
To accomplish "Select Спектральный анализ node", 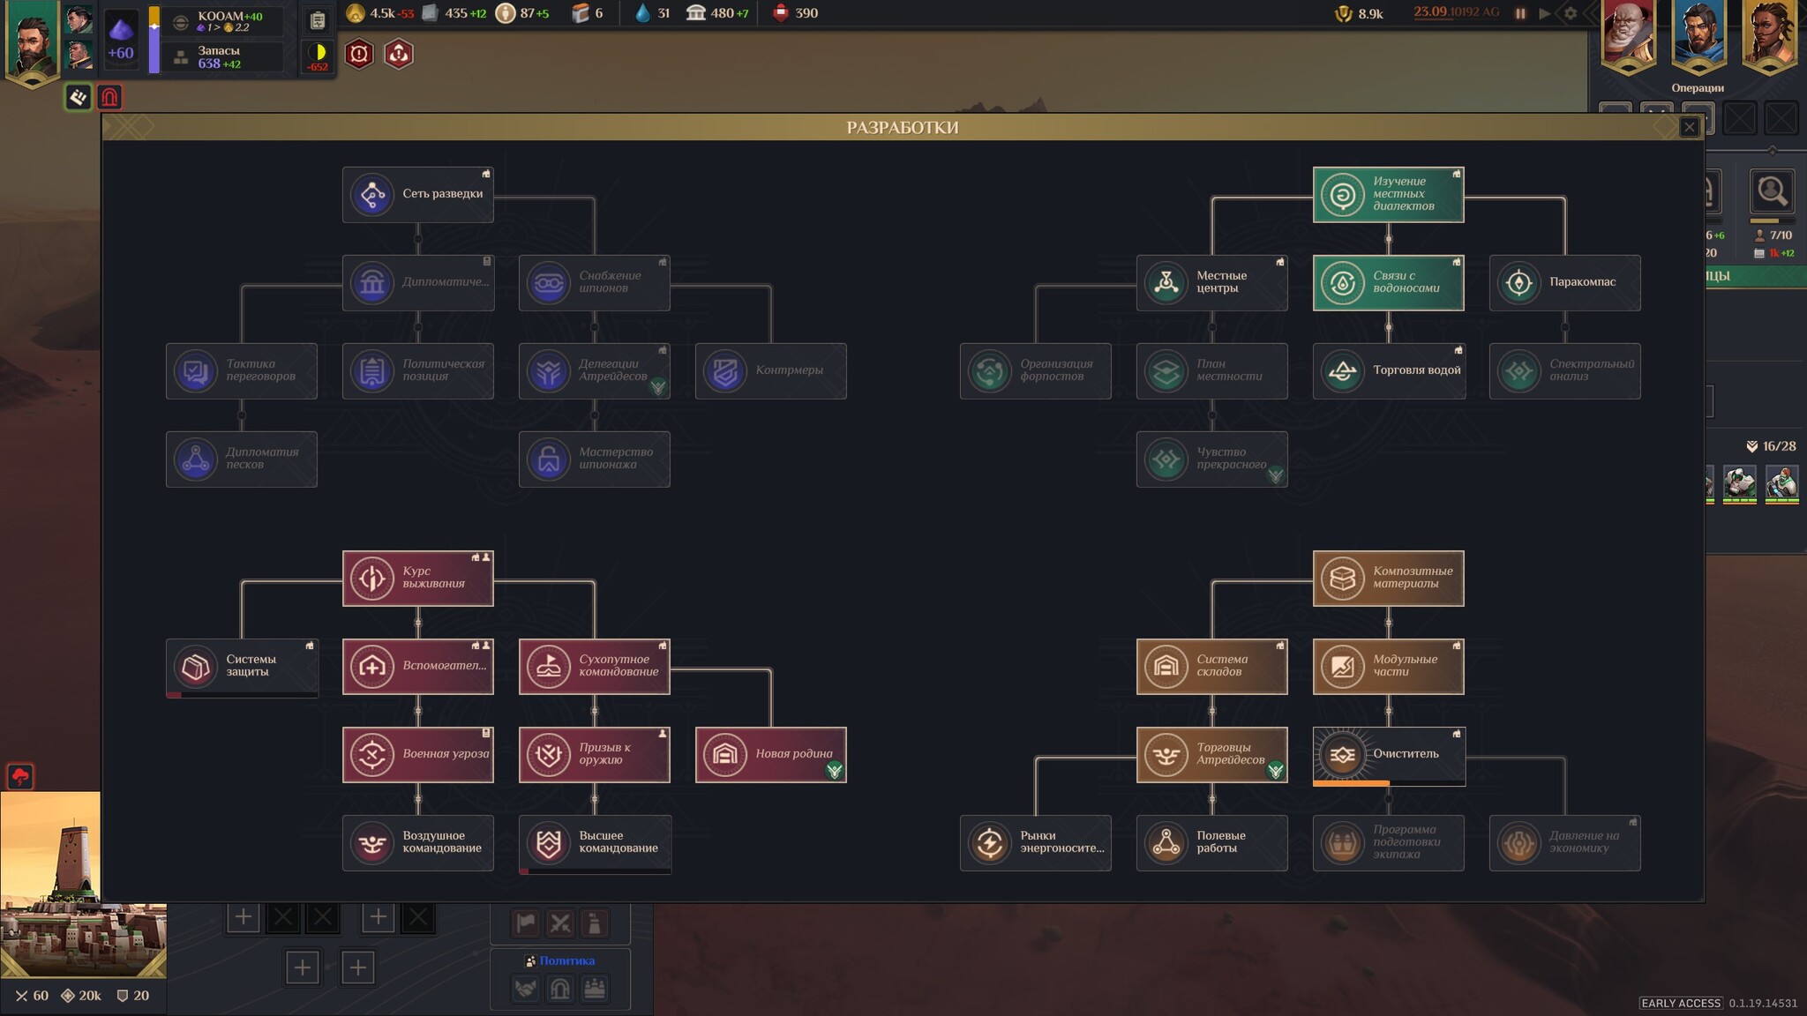I will pyautogui.click(x=1564, y=370).
